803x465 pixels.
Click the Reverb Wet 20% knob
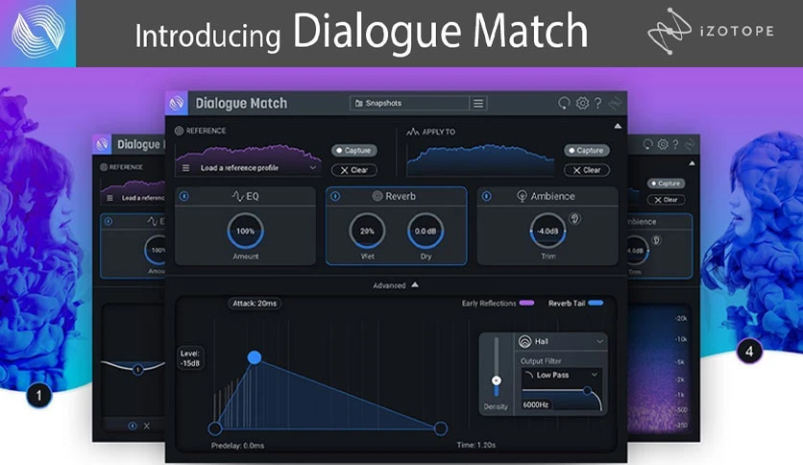point(367,232)
